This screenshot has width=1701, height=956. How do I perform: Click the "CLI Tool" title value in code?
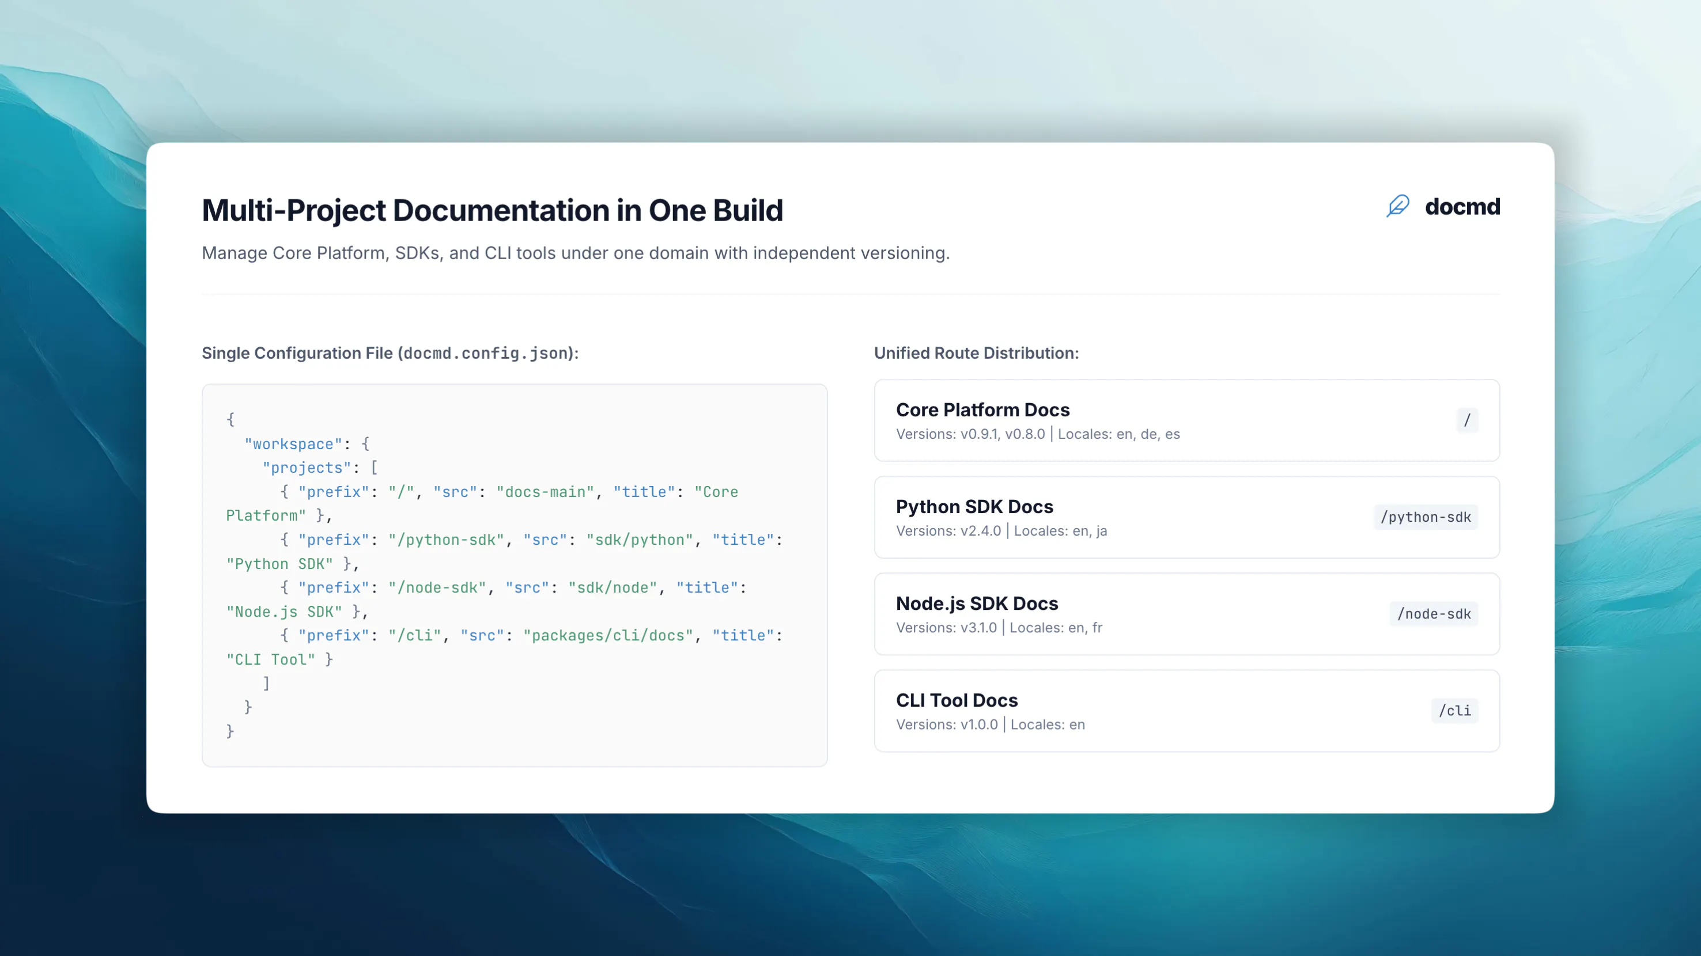point(271,660)
